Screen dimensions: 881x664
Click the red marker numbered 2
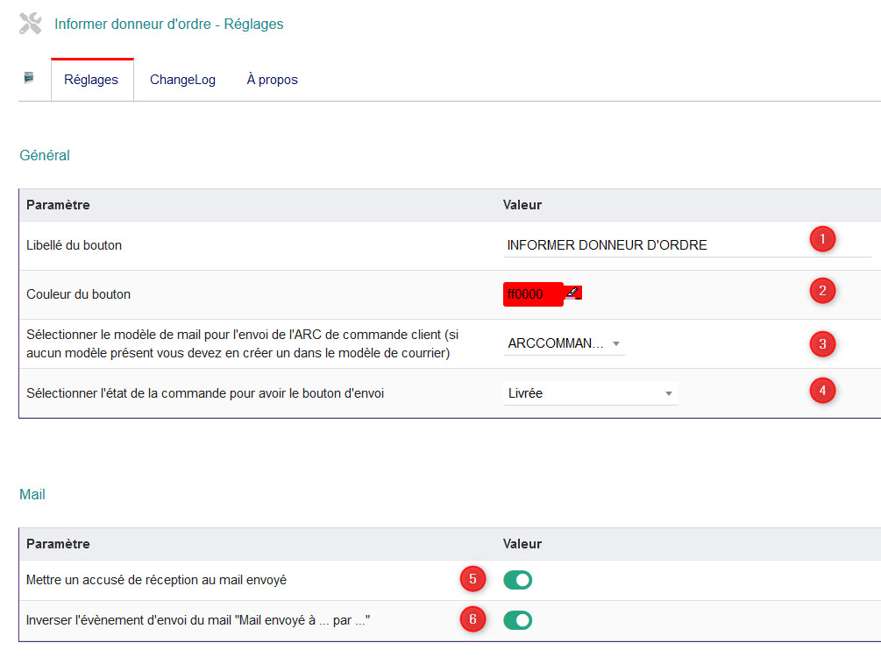pos(822,291)
